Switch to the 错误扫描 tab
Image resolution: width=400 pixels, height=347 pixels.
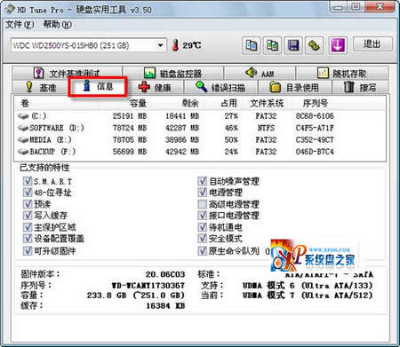(x=220, y=87)
